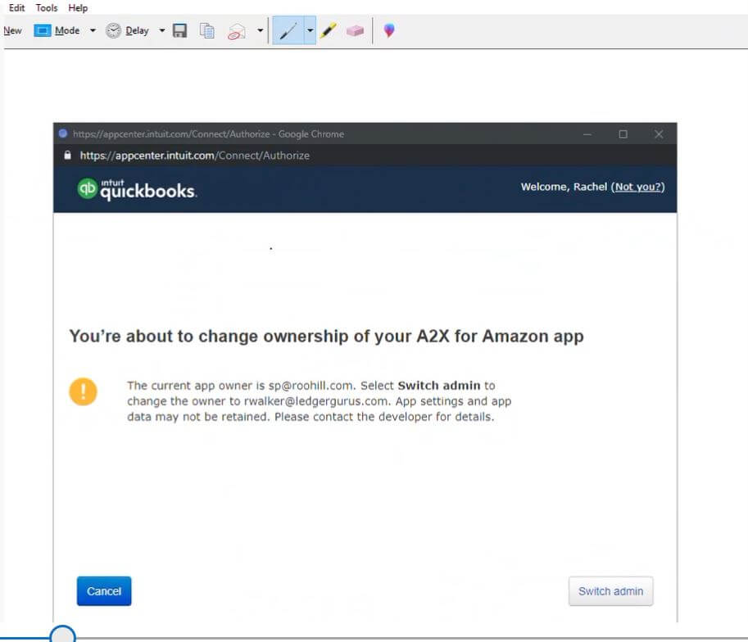This screenshot has height=642, width=748.
Task: Click the Intuit QuickBooks logo
Action: click(x=137, y=189)
